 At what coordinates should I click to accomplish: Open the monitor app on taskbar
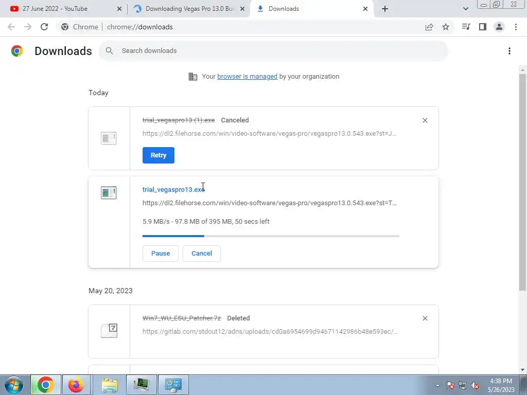pyautogui.click(x=141, y=385)
